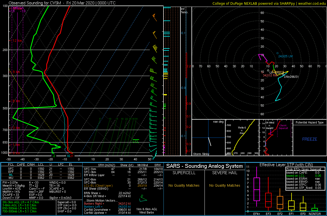
Task: Click 'Effective Layer STP (with CIN)' title
Action: [x=285, y=165]
